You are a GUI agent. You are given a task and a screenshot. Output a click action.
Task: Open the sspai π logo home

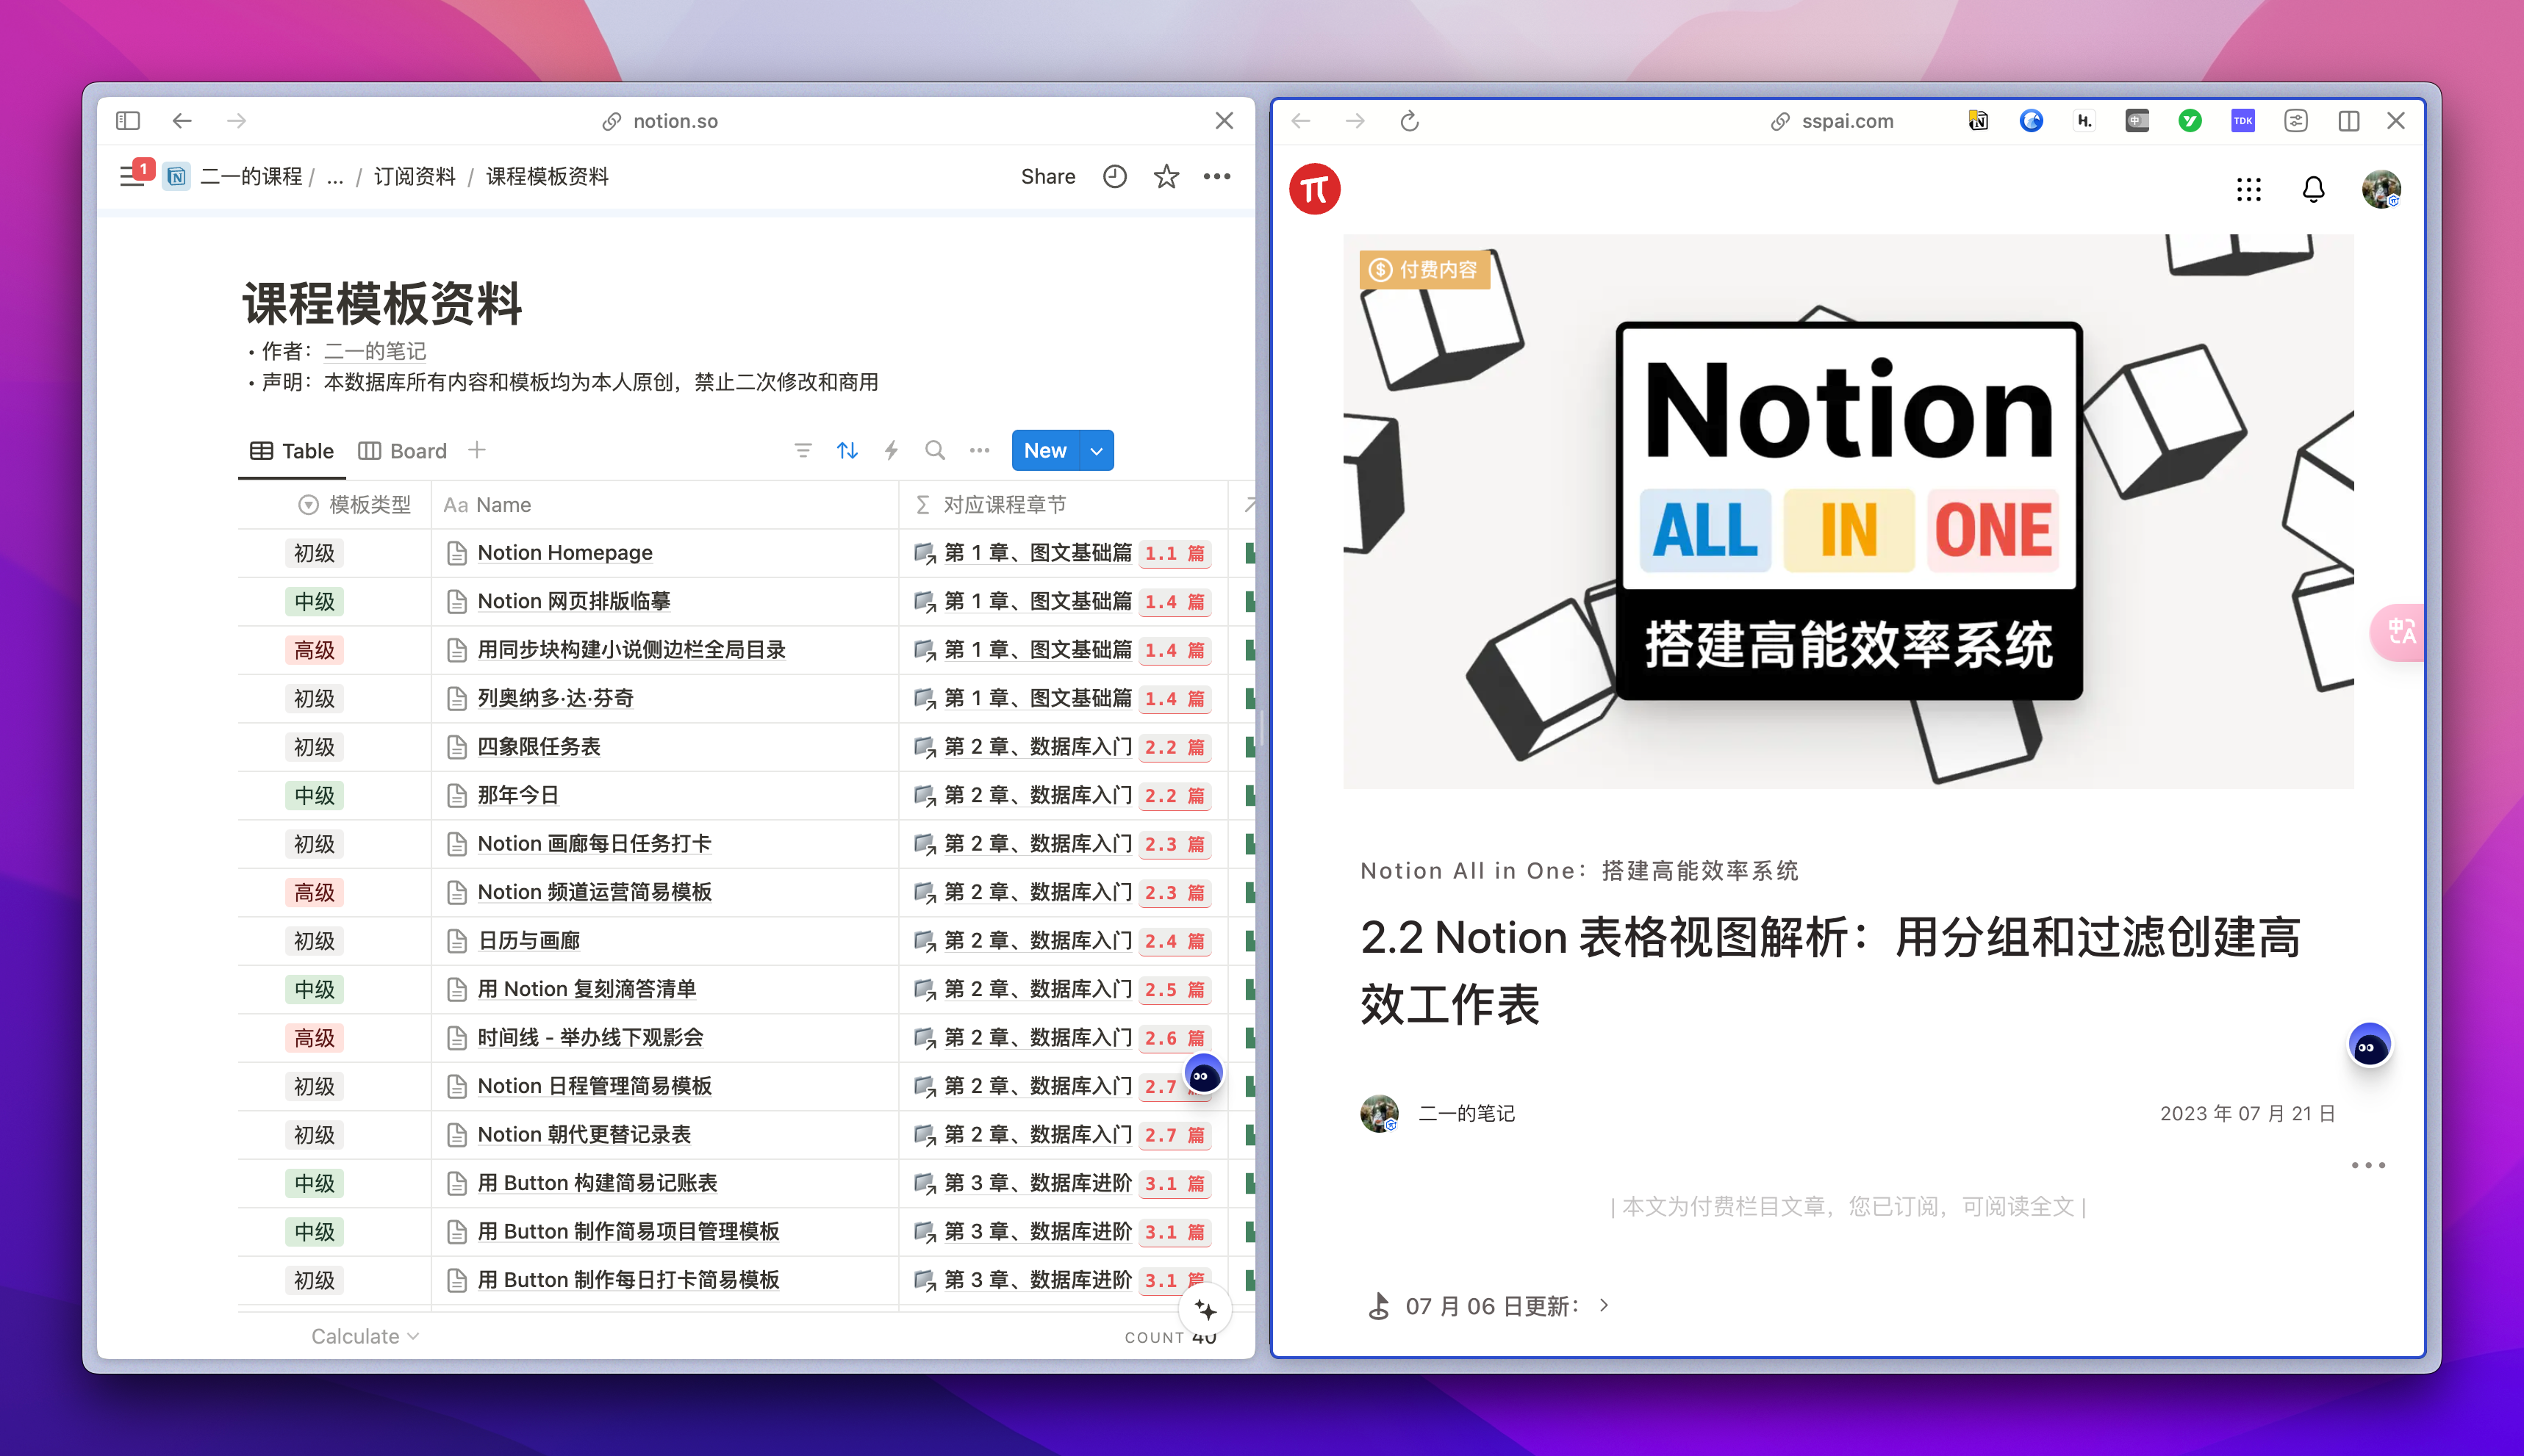click(1314, 189)
